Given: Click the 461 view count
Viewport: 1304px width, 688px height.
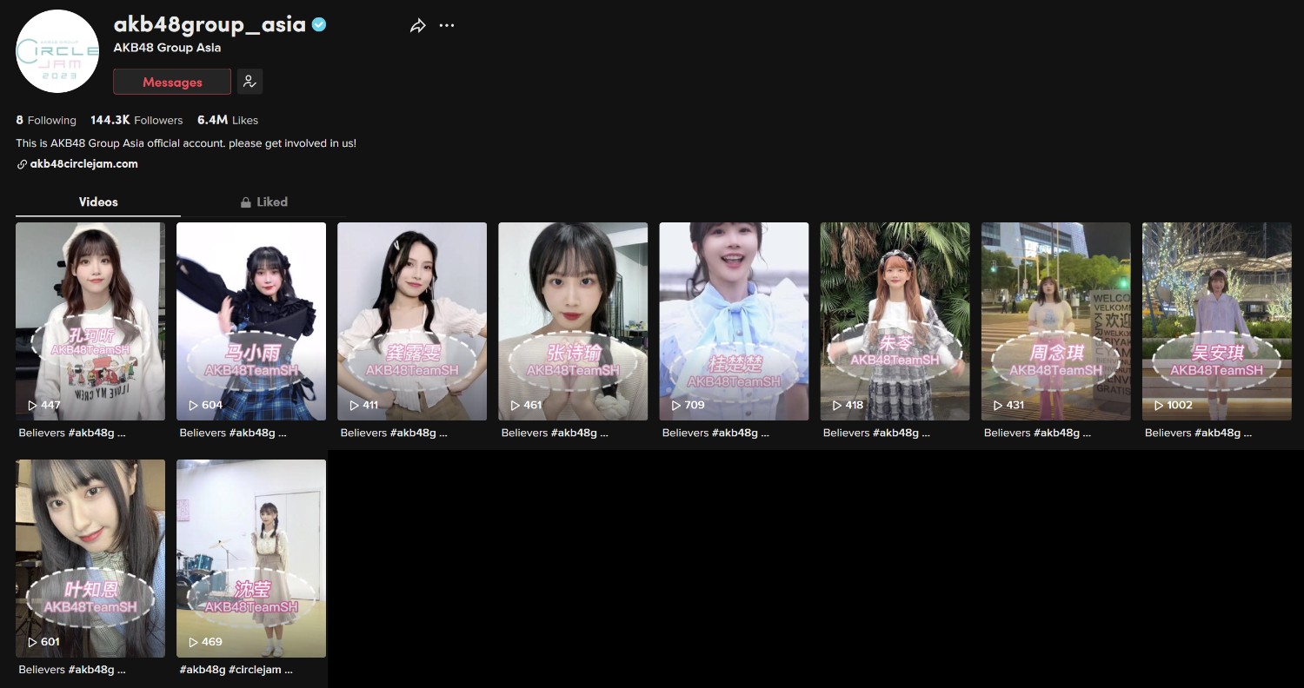Looking at the screenshot, I should pyautogui.click(x=533, y=406).
